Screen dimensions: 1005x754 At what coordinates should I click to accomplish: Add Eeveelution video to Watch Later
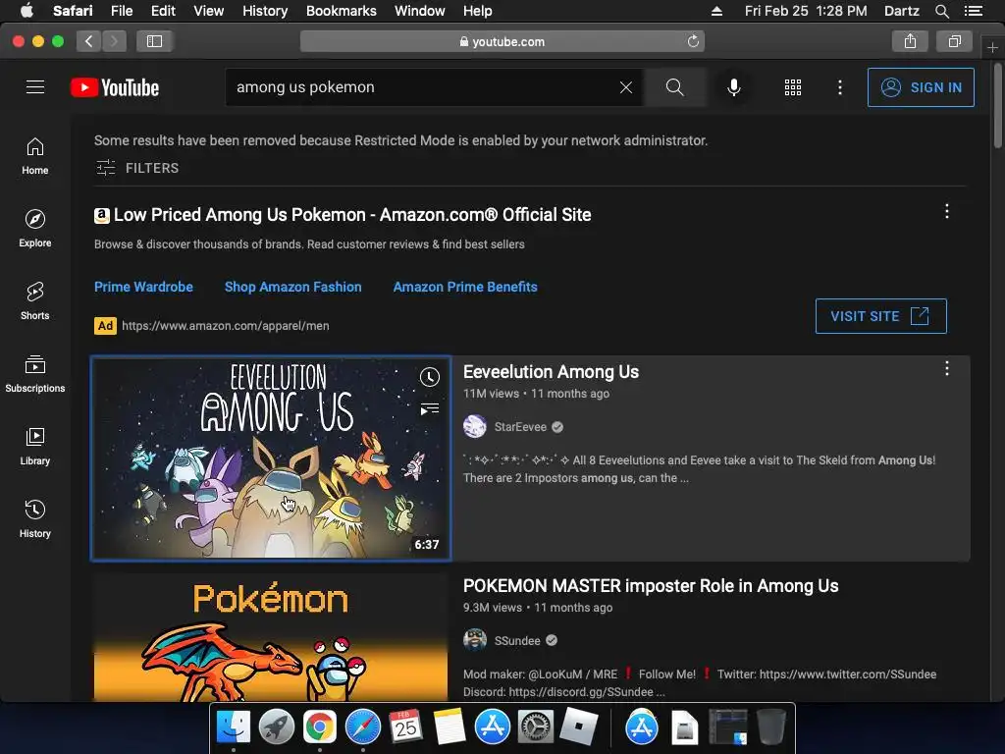pos(430,377)
